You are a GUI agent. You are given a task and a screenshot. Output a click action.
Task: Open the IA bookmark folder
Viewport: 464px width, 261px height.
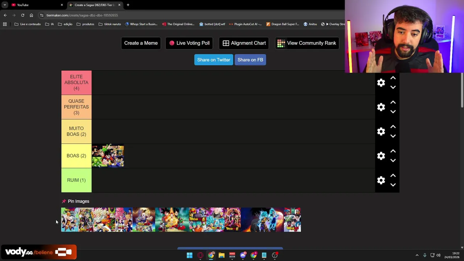[x=50, y=24]
